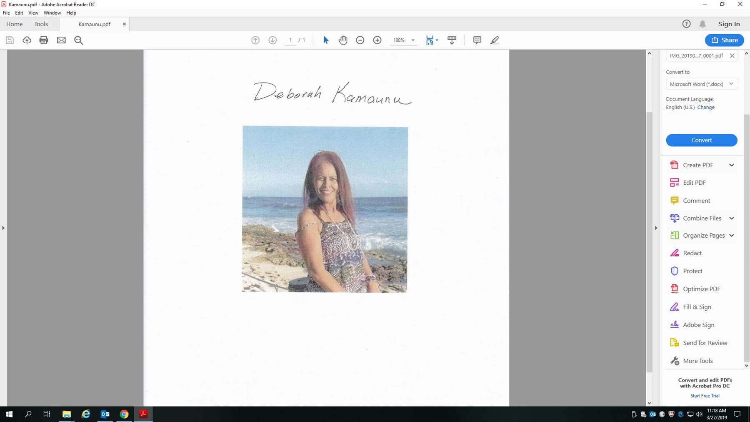Open the zoom level 100% dropdown
Viewport: 750px width, 422px height.
pyautogui.click(x=413, y=40)
